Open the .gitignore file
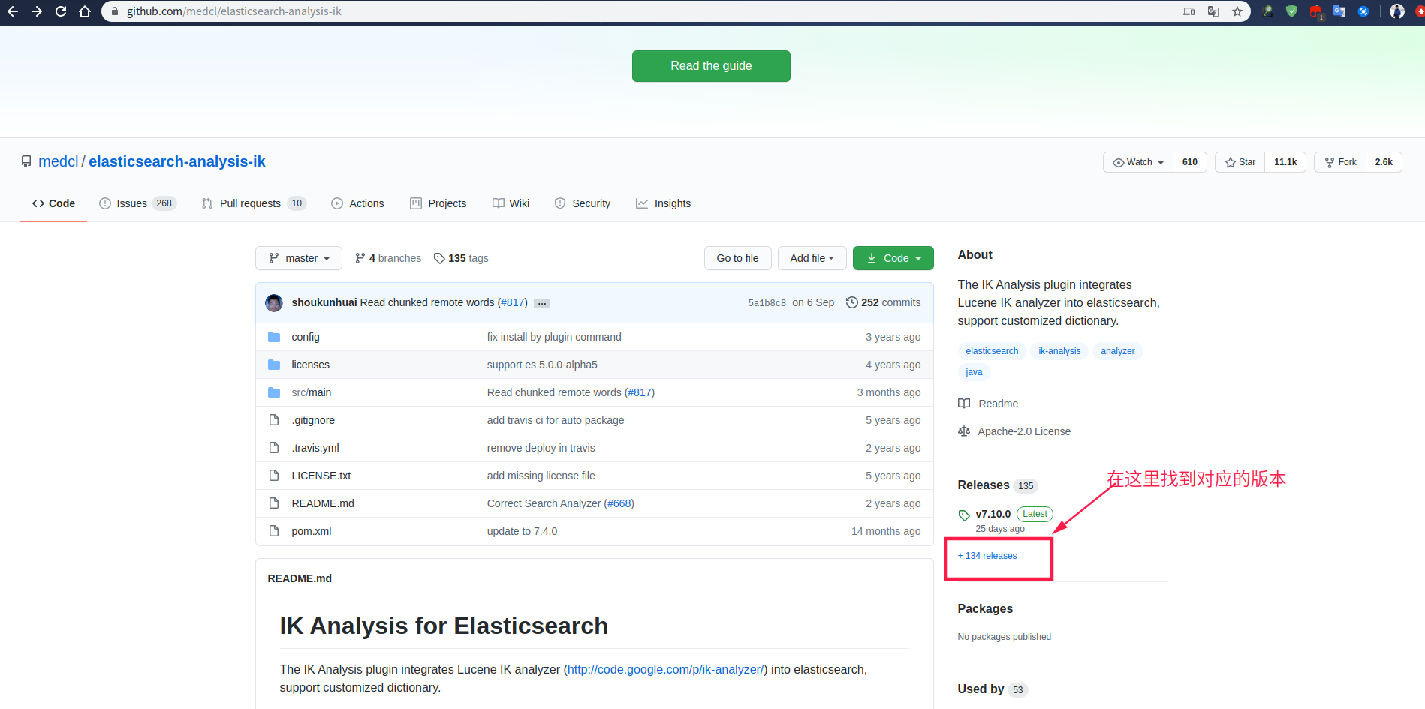The height and width of the screenshot is (709, 1425). 313,420
